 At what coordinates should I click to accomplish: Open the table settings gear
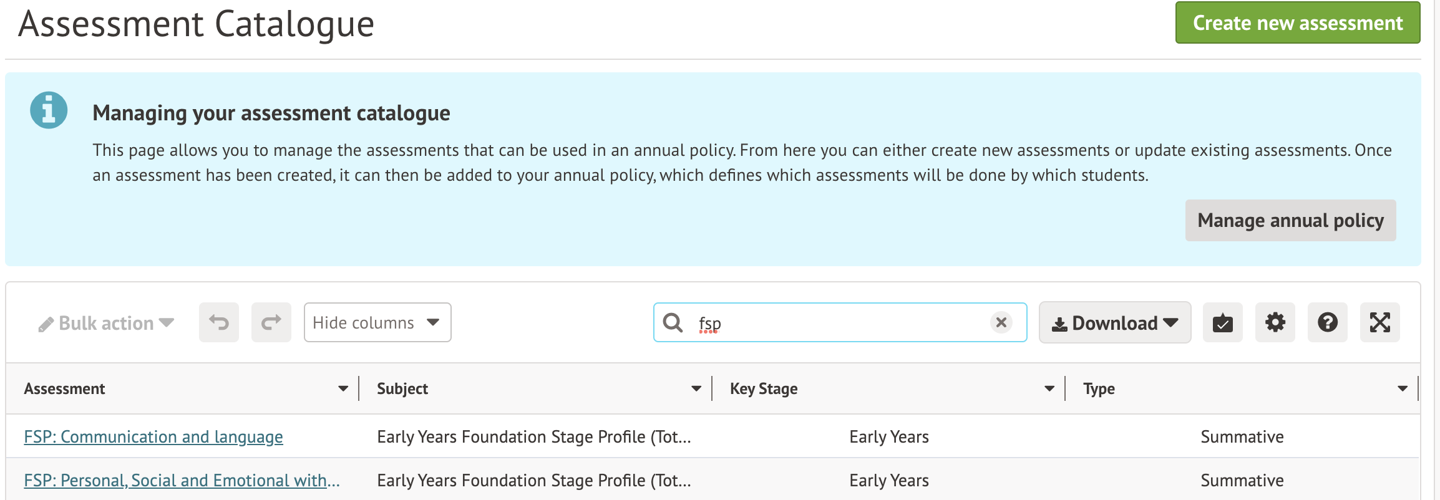tap(1275, 322)
